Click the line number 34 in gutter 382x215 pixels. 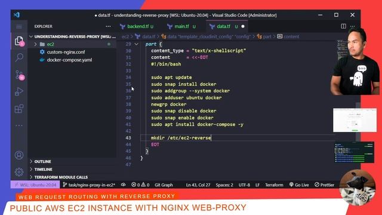[x=128, y=77]
